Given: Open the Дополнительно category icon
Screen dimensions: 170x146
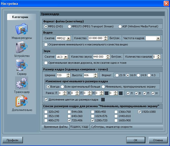Looking at the screenshot, I should [22, 101].
